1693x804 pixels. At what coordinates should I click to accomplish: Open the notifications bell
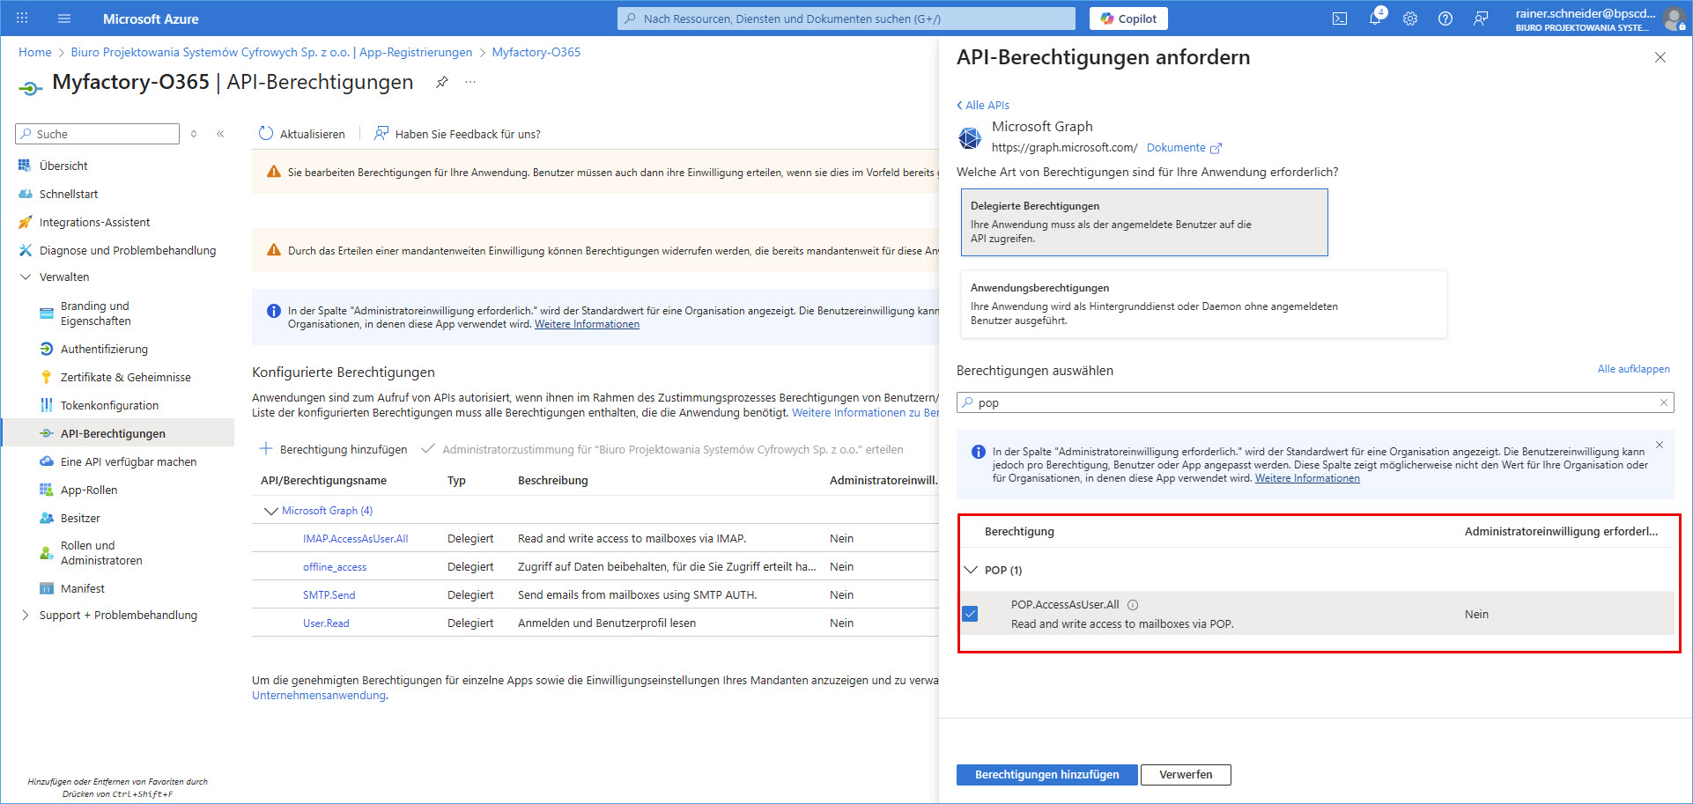coord(1375,18)
